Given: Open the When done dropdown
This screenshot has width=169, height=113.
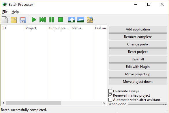Looking at the screenshot, I should tap(147, 103).
